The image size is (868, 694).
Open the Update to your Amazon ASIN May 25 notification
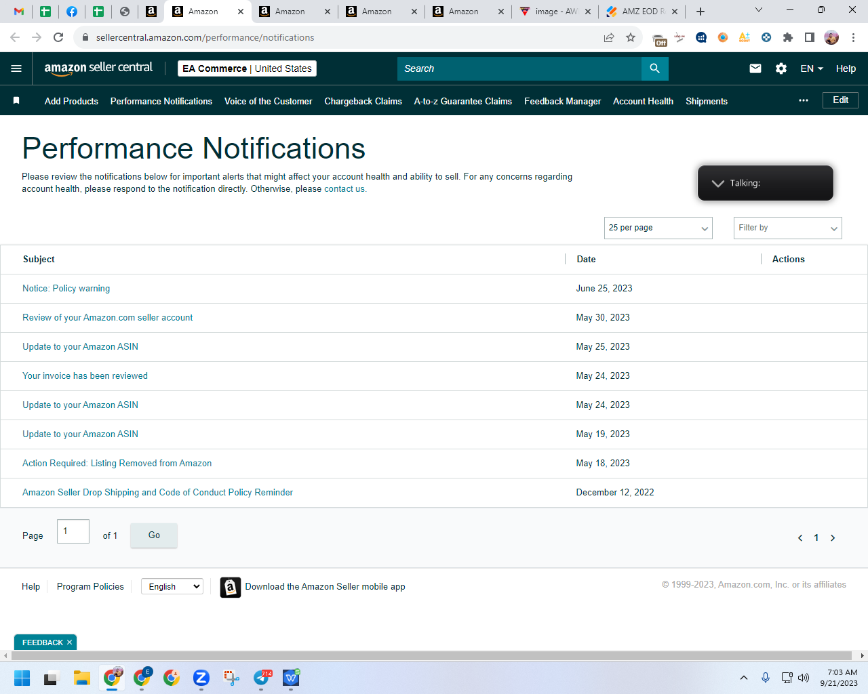pos(80,347)
